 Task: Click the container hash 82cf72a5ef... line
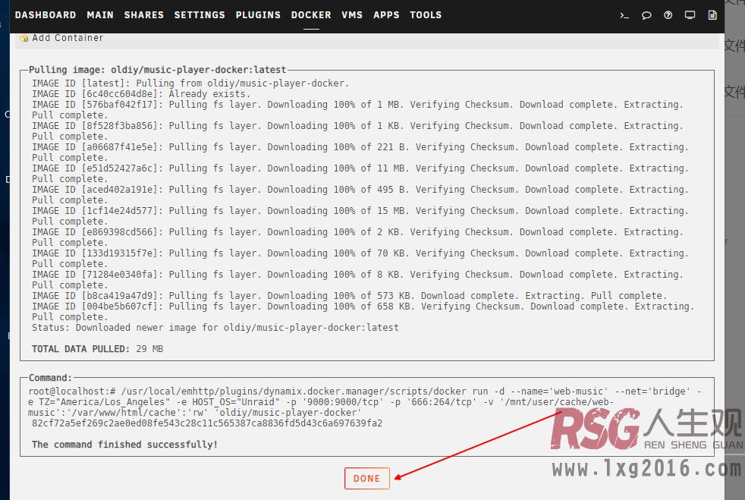[x=207, y=423]
